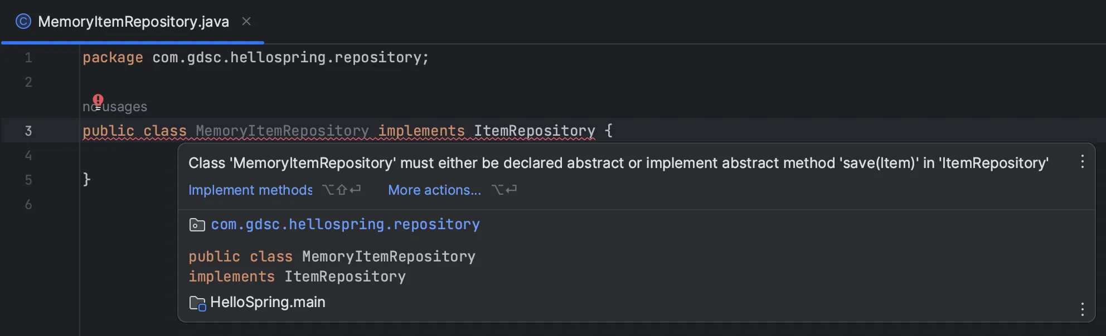Open the tooltip's top three-dot options menu

click(x=1082, y=162)
